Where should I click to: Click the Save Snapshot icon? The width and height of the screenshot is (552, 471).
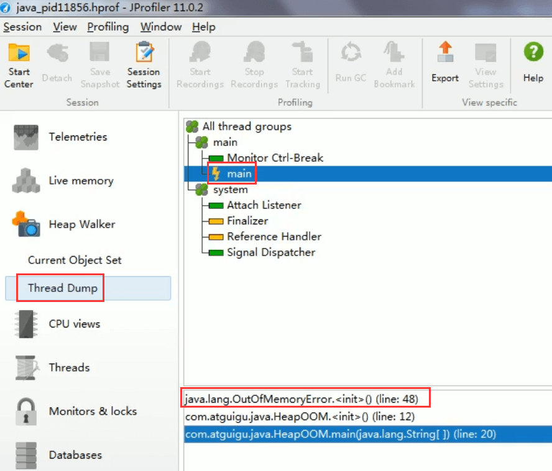(99, 52)
